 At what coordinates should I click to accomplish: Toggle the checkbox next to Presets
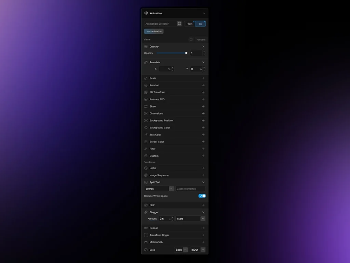coord(191,40)
